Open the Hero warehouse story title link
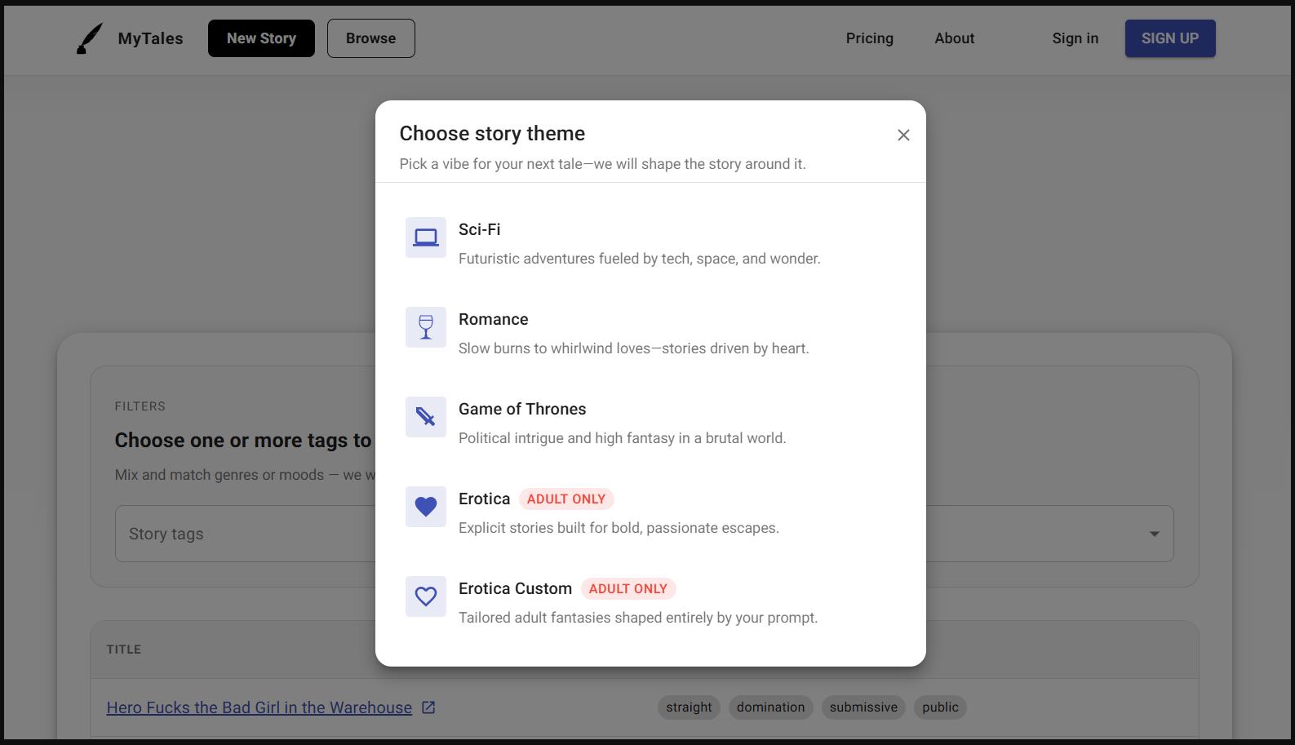Viewport: 1295px width, 745px height. tap(259, 707)
